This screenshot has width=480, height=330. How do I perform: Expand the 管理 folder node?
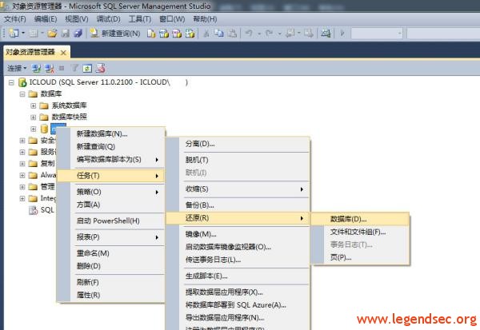[x=22, y=187]
